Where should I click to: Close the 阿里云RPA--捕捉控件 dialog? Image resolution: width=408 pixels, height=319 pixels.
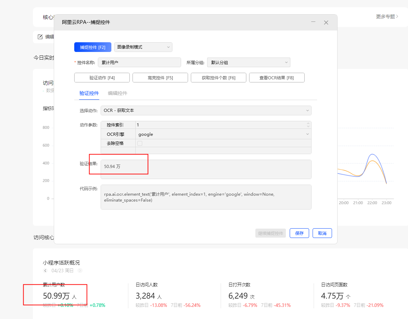pyautogui.click(x=326, y=23)
